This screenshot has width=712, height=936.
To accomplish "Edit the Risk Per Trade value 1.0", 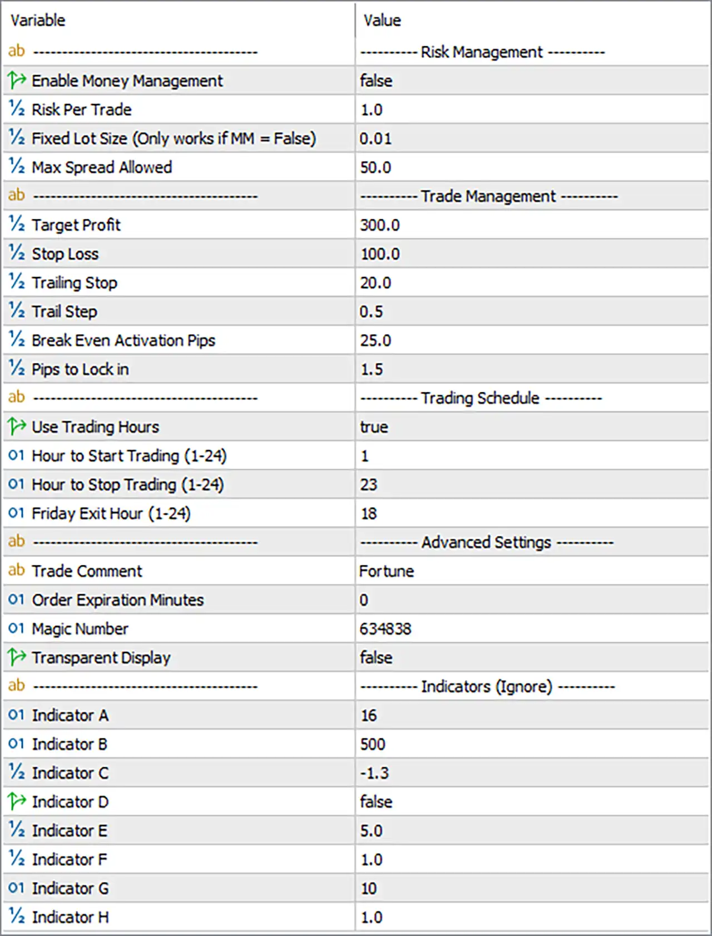I will tap(371, 110).
